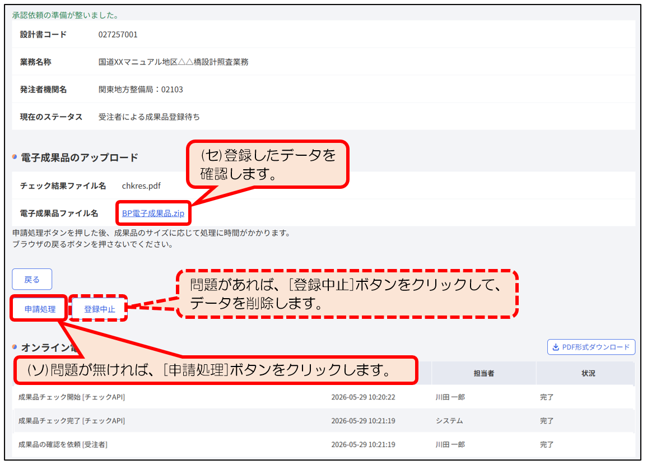Select row 成果品の確認を依頼 [受注者]
The height and width of the screenshot is (464, 647).
point(324,444)
